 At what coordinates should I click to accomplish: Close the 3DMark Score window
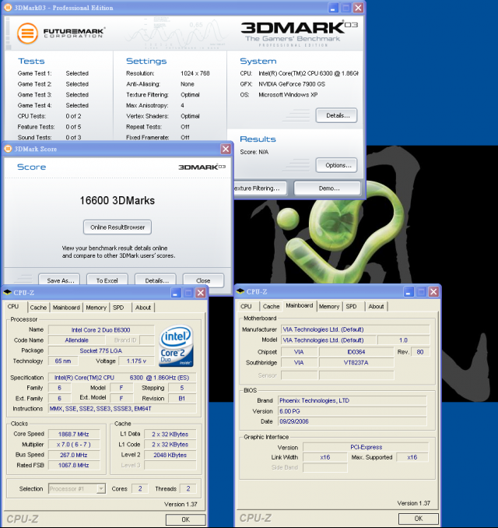226,149
